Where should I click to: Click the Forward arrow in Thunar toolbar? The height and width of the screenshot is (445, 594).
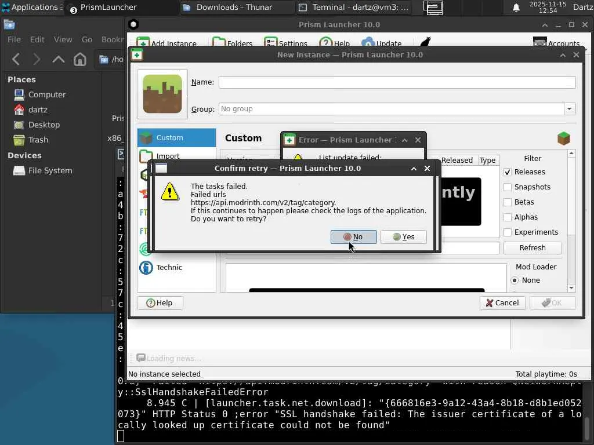37,60
